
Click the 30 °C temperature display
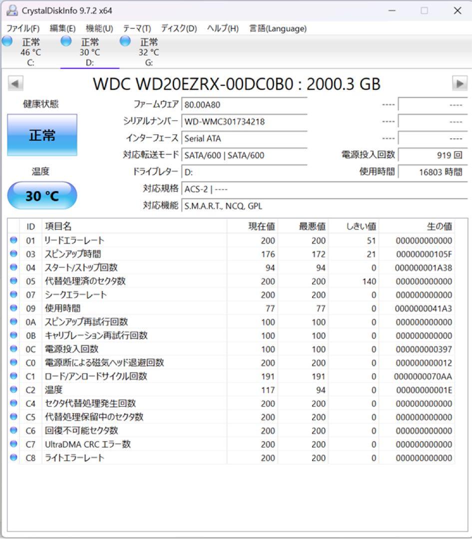[41, 196]
